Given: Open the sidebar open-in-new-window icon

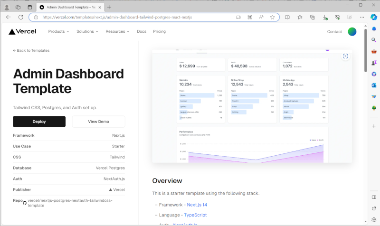Looking at the screenshot, I should pyautogui.click(x=374, y=208).
